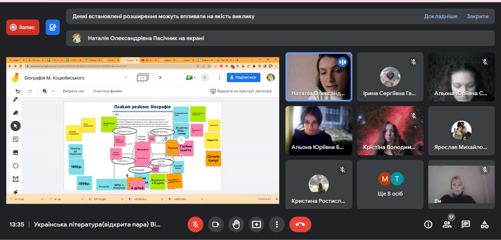Open a new browser tab with the plus button

[x=237, y=60]
